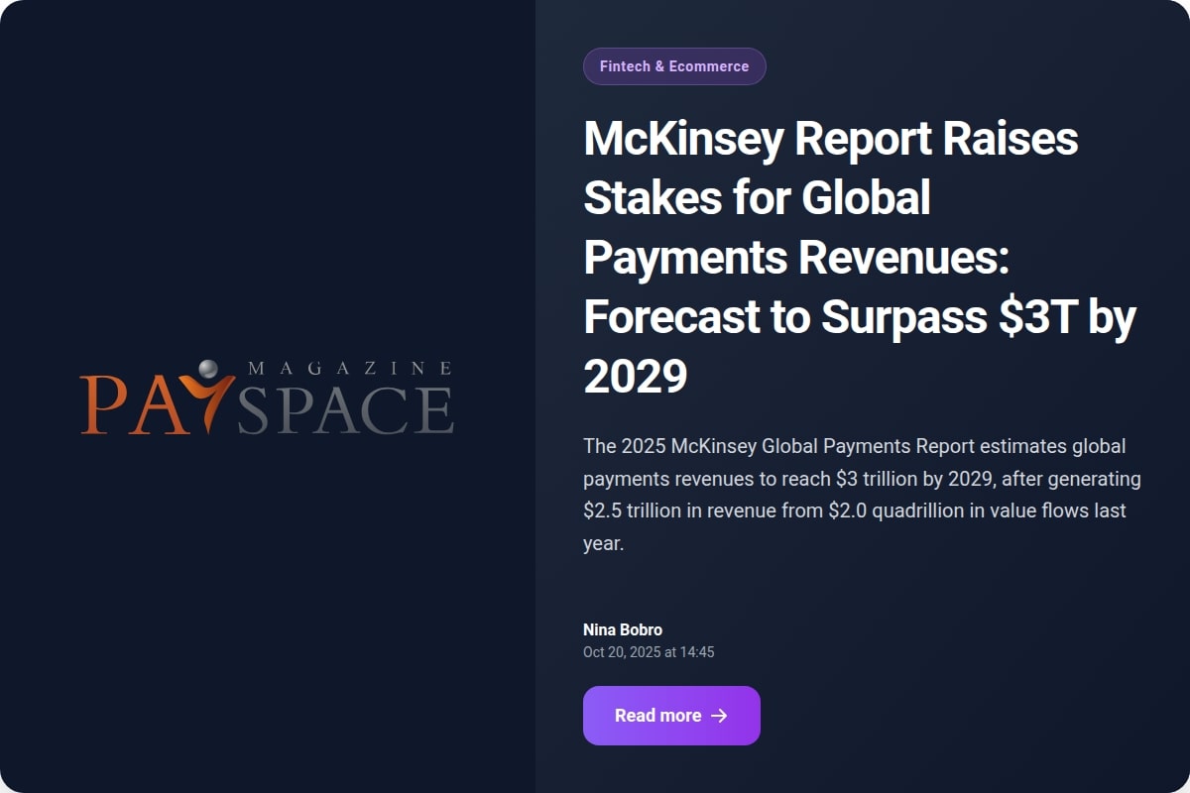Click the 'MAGAZINE' text above the logo
The width and height of the screenshot is (1190, 793).
click(x=349, y=368)
